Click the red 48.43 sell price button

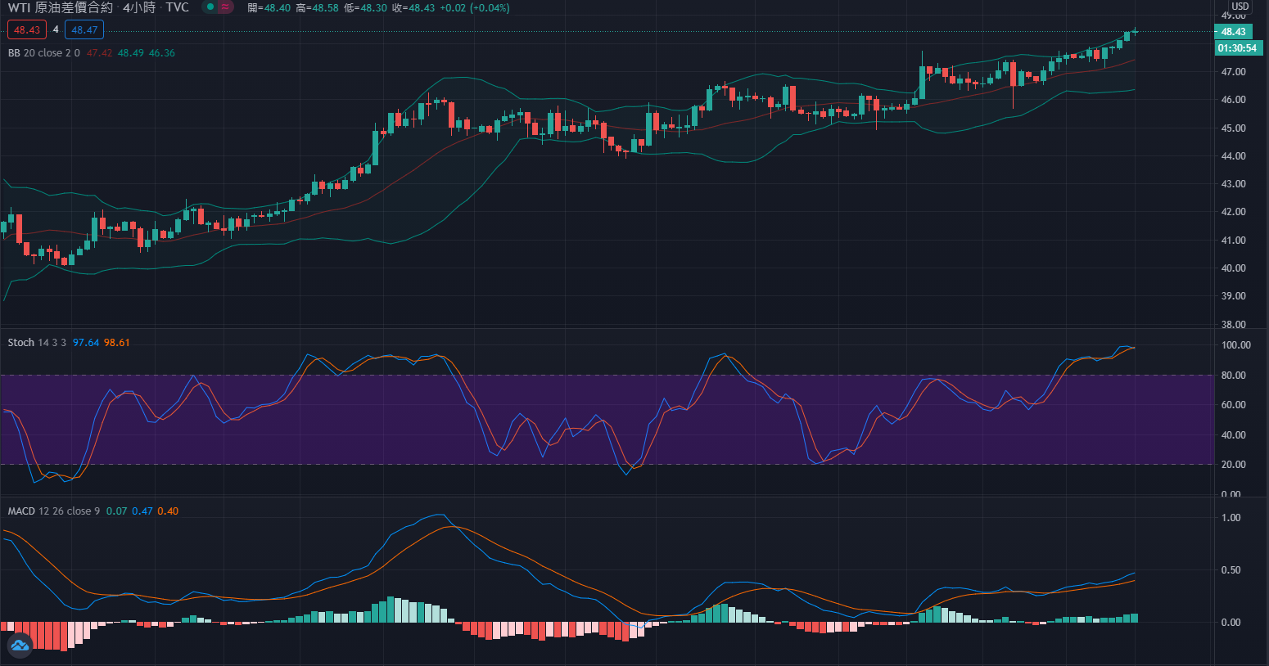[27, 30]
